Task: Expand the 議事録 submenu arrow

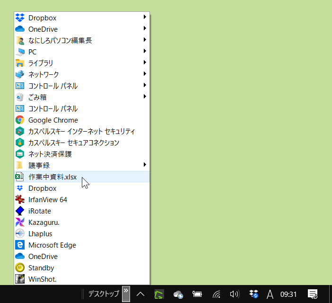Action: point(145,165)
